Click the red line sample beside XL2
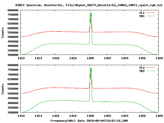This screenshot has height=123, width=164. pyautogui.click(x=151, y=68)
